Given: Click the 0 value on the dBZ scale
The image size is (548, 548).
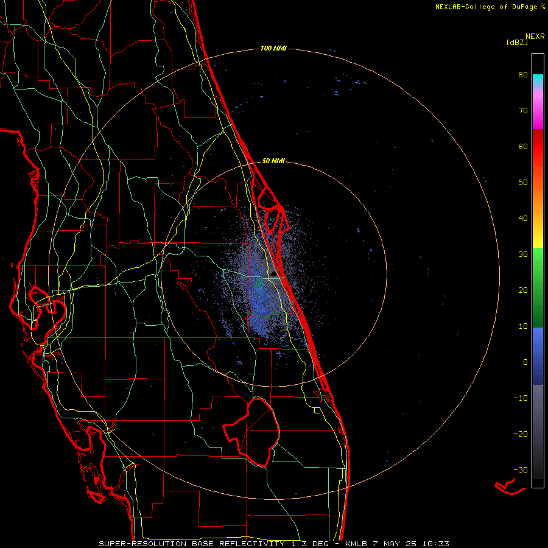Looking at the screenshot, I should coord(525,362).
